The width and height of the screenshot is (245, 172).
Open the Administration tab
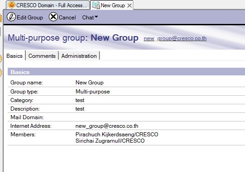[x=79, y=56]
